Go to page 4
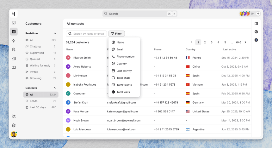The image size is (272, 148). (x=219, y=42)
